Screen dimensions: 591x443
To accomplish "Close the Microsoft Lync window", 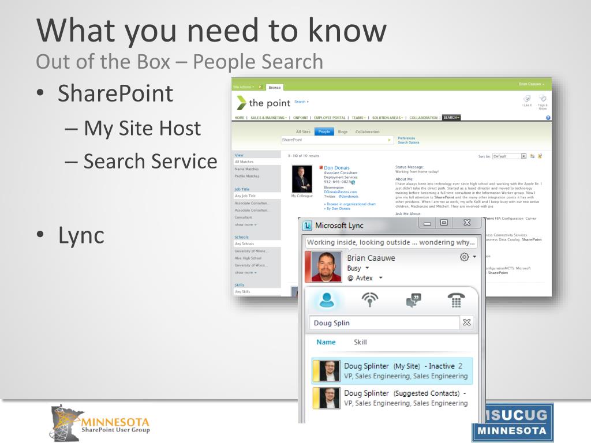I will click(467, 223).
